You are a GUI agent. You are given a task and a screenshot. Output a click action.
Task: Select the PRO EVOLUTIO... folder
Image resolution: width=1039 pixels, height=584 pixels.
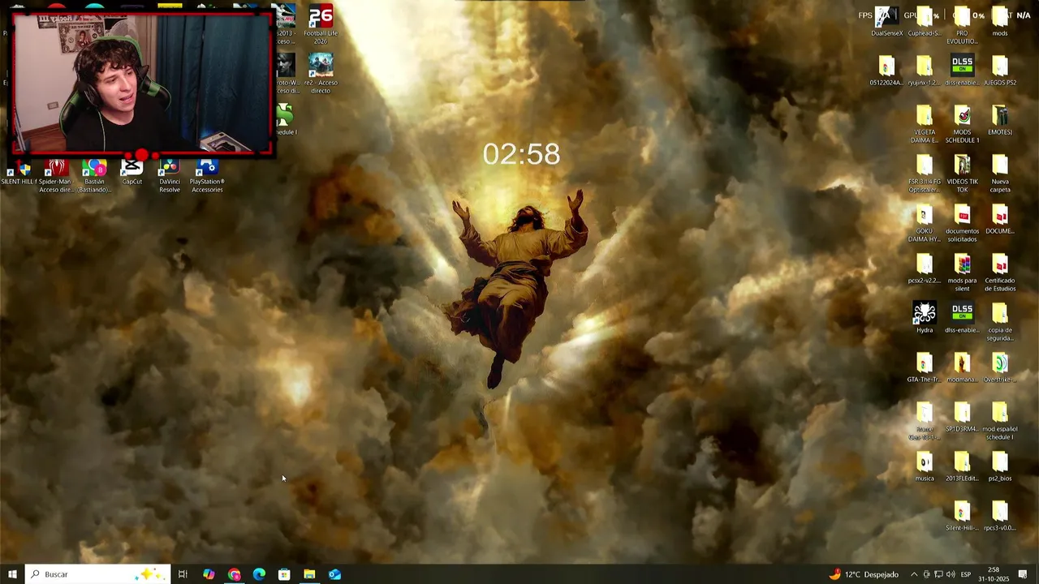pyautogui.click(x=962, y=26)
